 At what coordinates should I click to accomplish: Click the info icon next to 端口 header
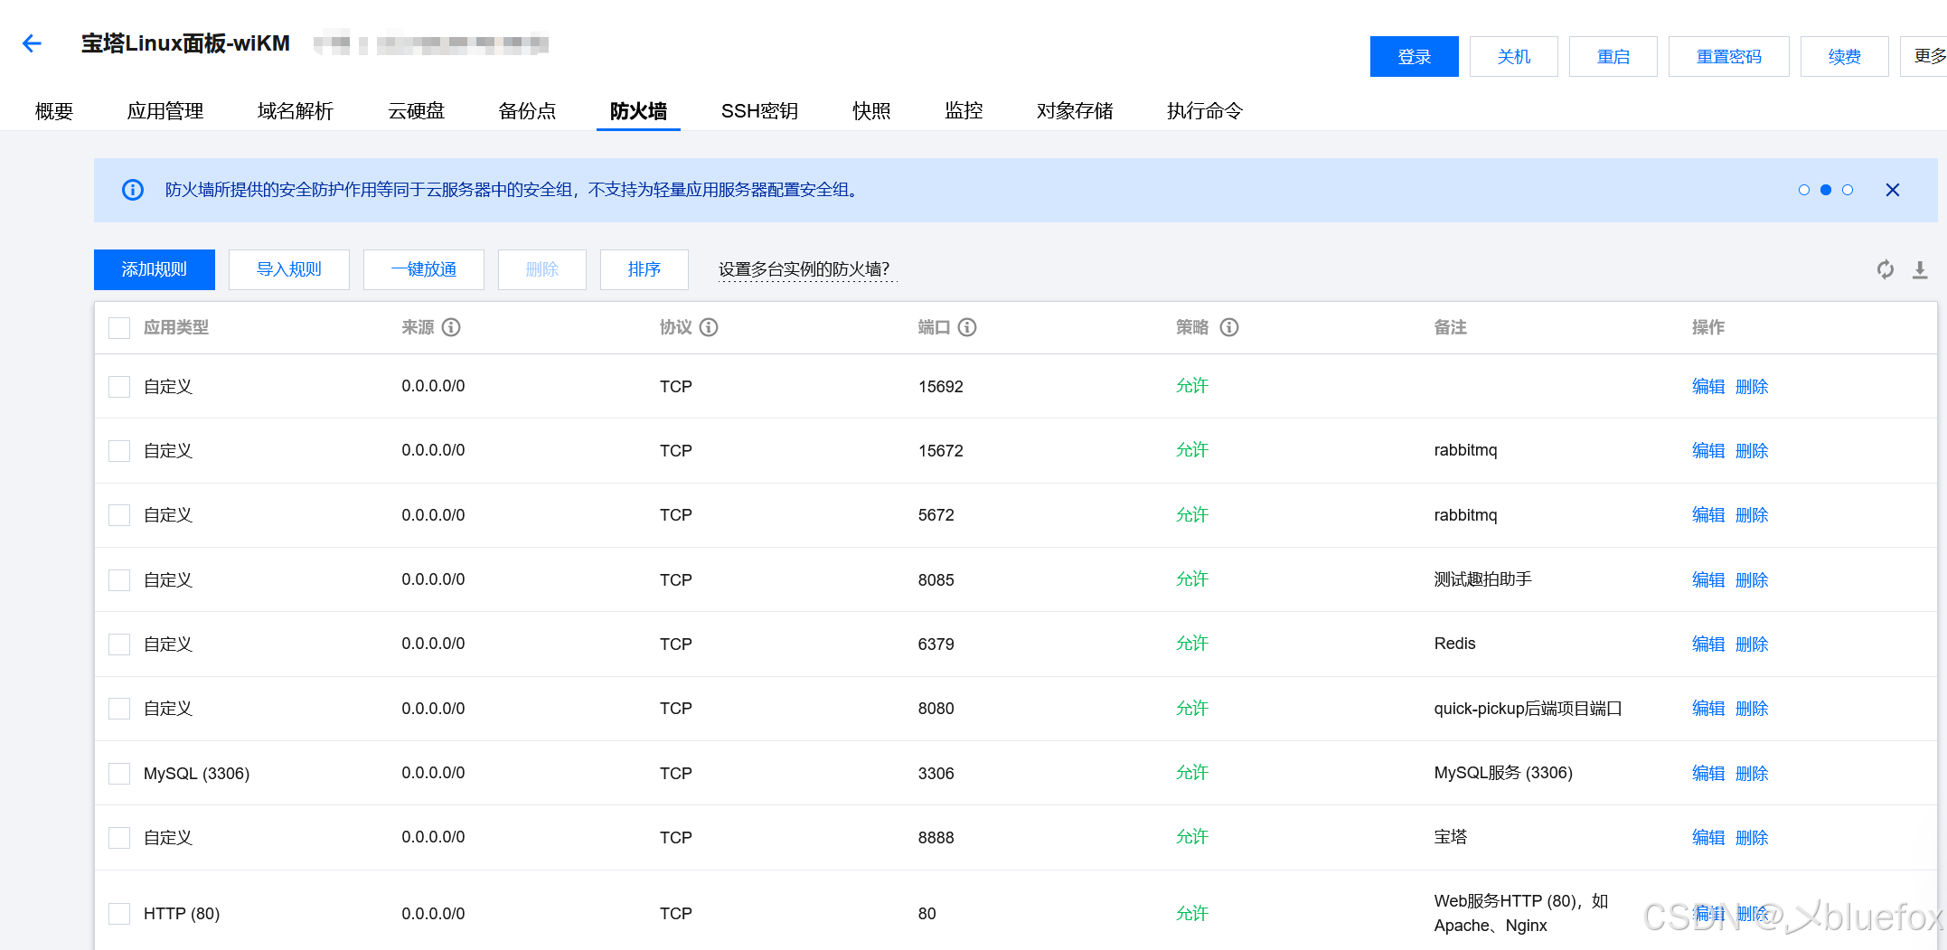(x=967, y=327)
